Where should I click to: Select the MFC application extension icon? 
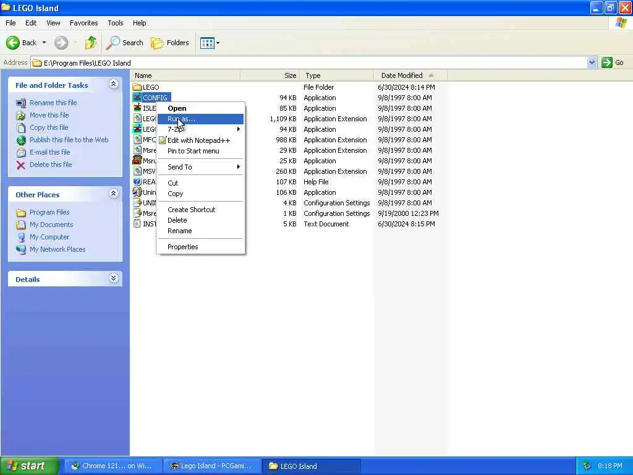pos(137,139)
